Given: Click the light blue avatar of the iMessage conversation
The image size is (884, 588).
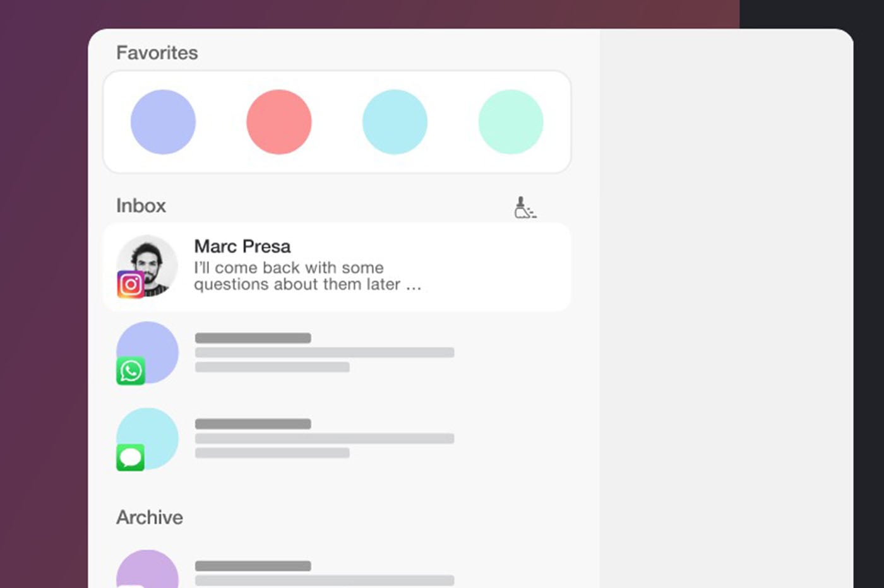Looking at the screenshot, I should point(147,439).
